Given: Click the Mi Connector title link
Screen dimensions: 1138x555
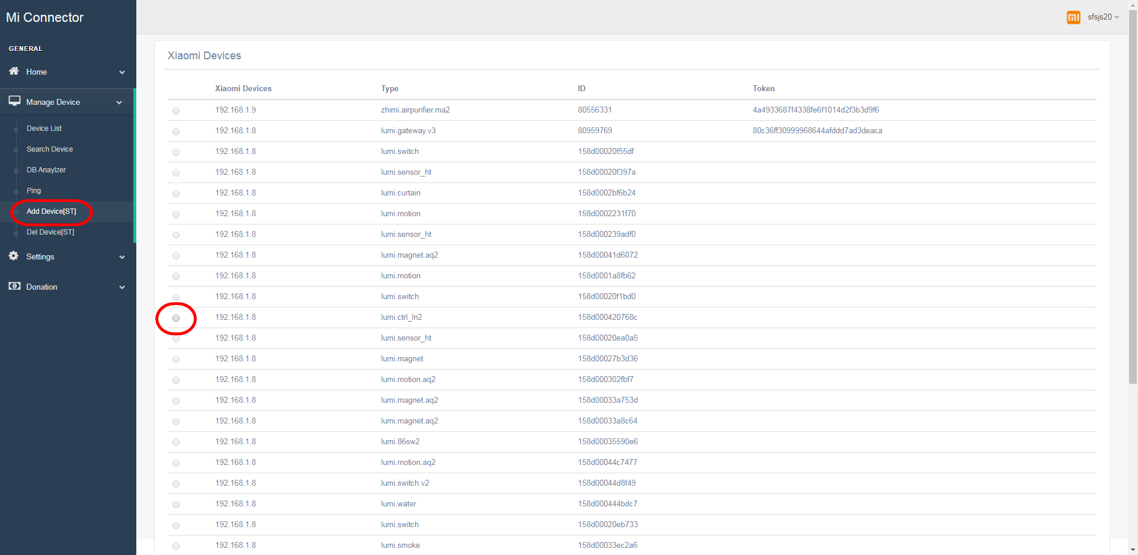Looking at the screenshot, I should pyautogui.click(x=45, y=18).
